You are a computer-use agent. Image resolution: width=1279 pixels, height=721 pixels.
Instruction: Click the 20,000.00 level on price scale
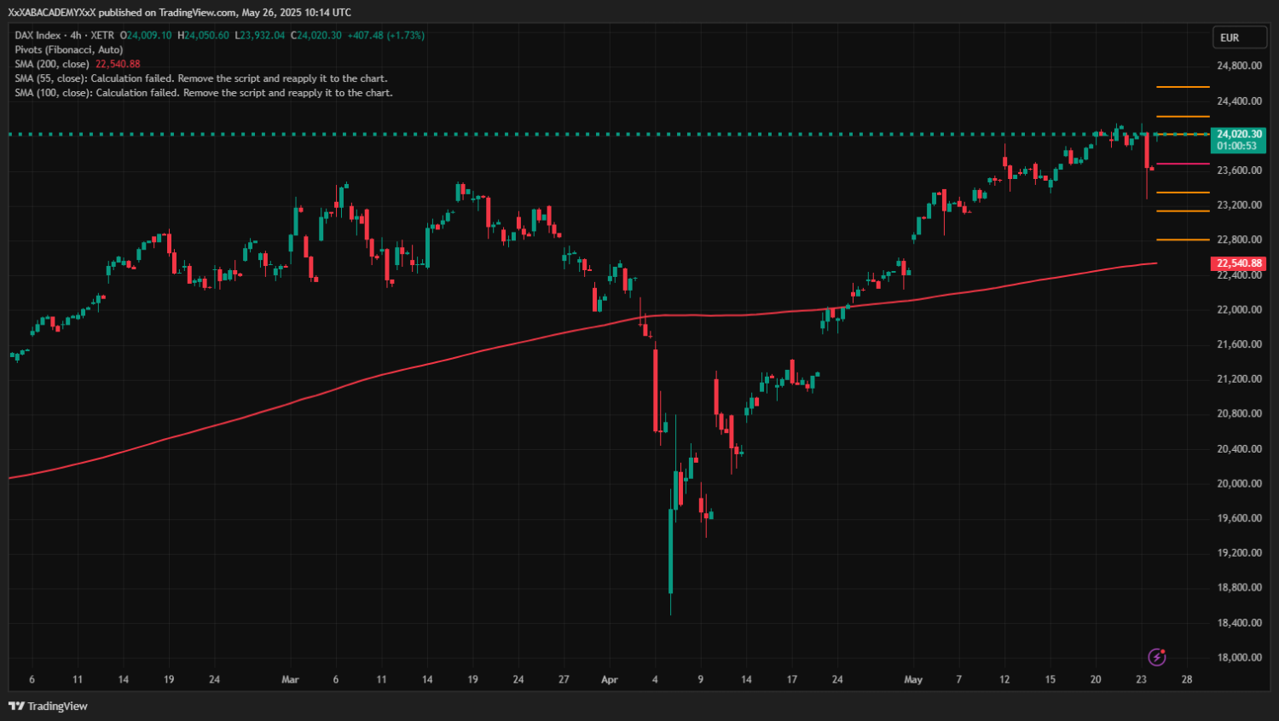click(1239, 483)
